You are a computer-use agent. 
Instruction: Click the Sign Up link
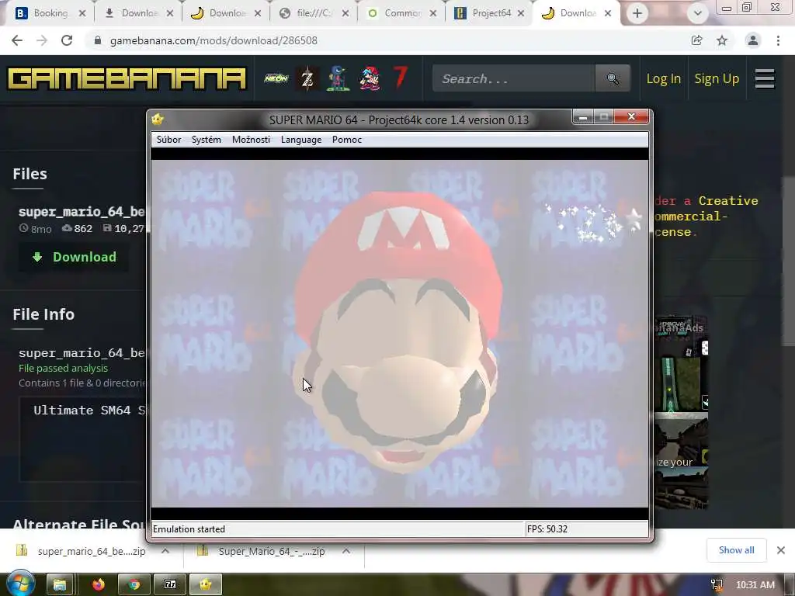pos(717,79)
